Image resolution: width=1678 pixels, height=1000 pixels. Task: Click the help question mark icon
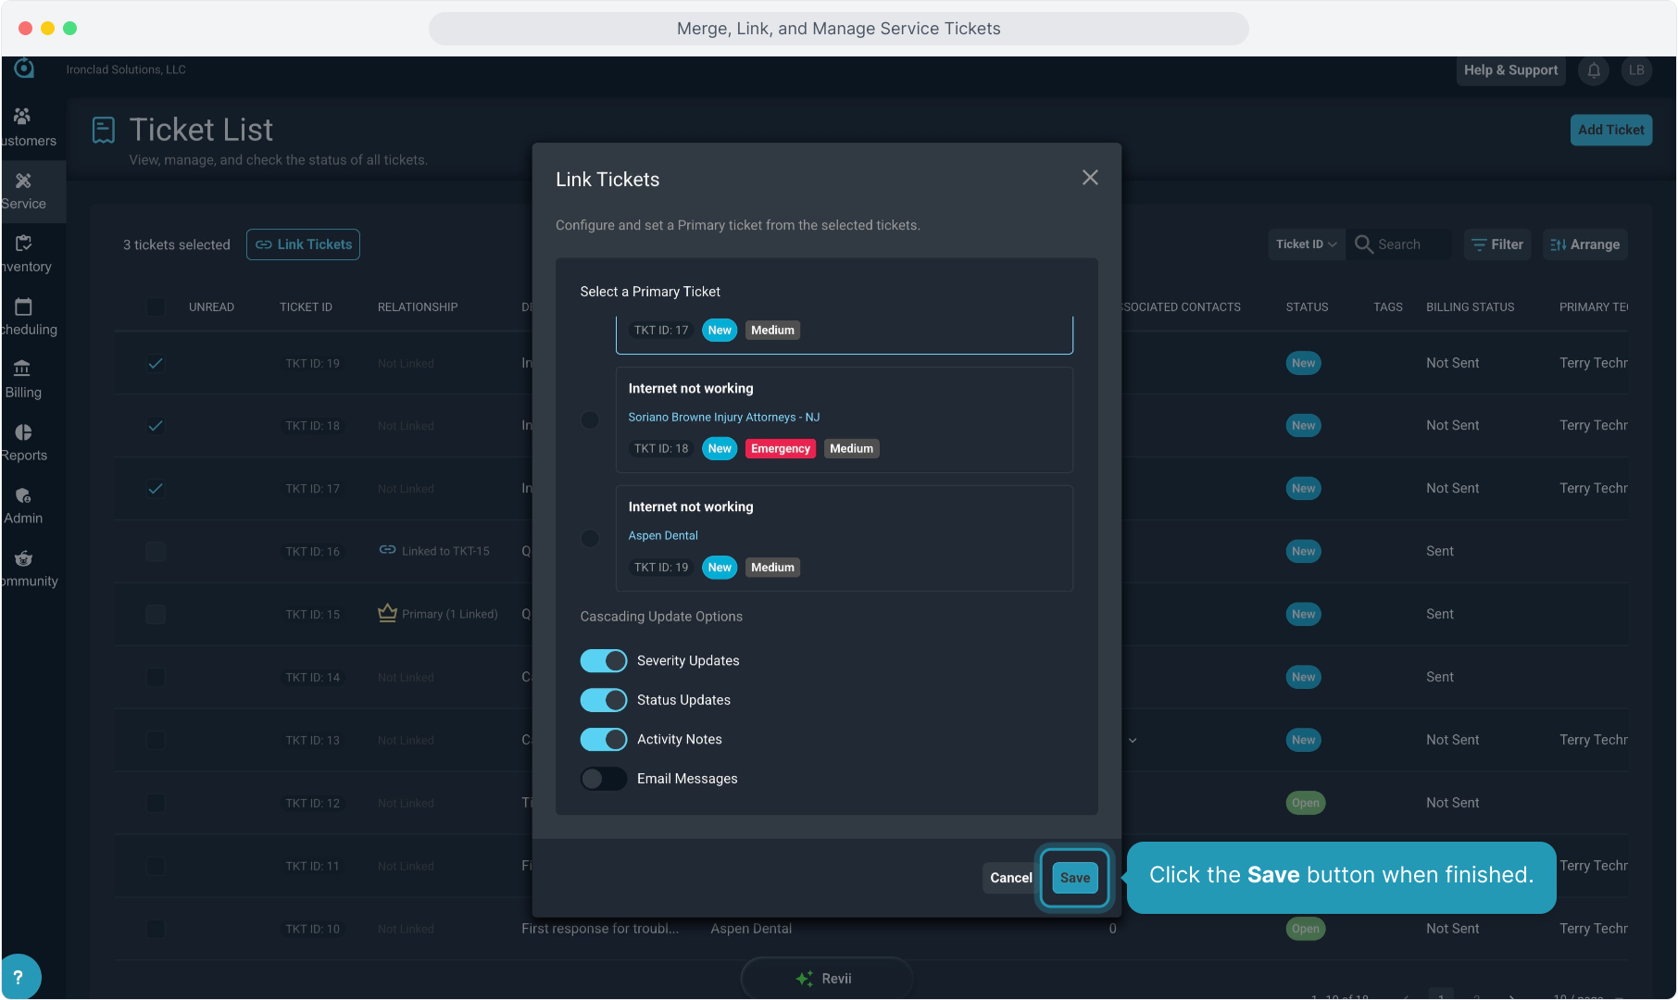(19, 977)
